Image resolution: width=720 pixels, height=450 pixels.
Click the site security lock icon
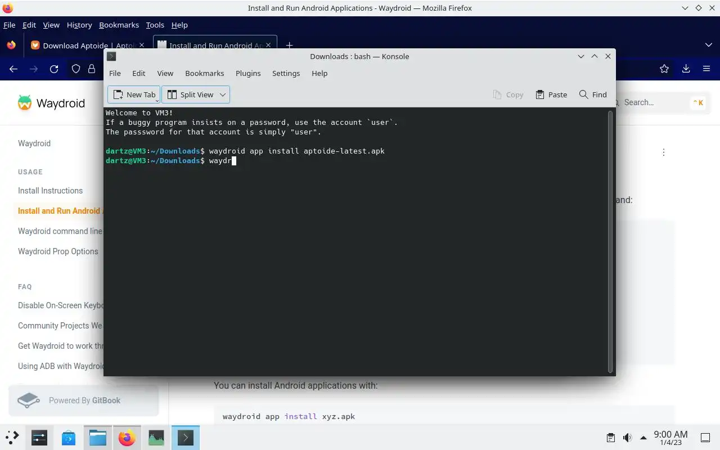(x=92, y=69)
